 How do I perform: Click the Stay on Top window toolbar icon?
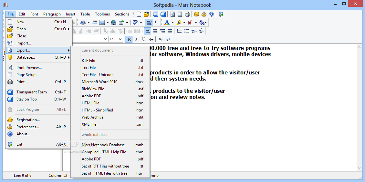point(163,14)
